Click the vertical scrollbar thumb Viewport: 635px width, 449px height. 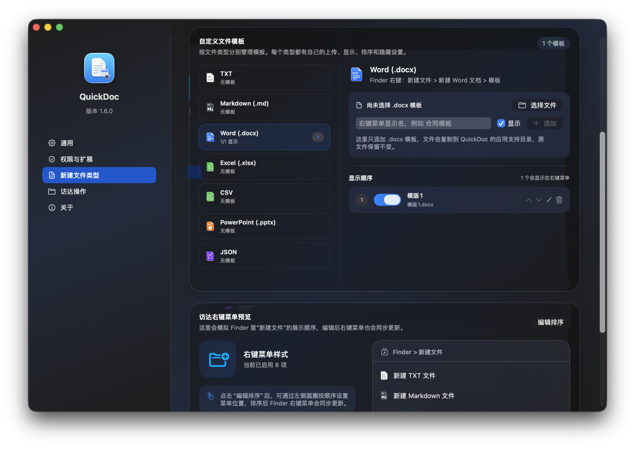point(602,232)
